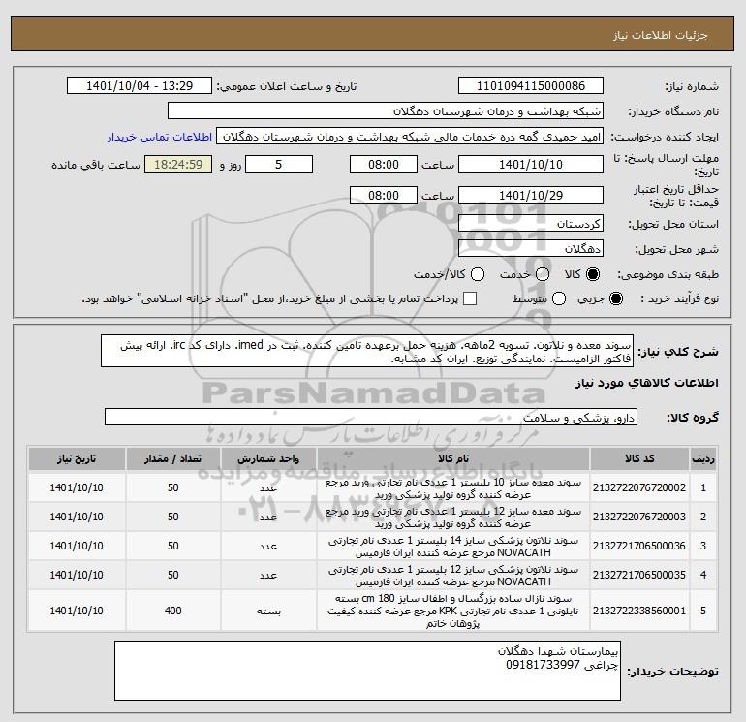Viewport: 746px width, 722px height.
Task: Click the واحد شمارش column header
Action: (268, 458)
